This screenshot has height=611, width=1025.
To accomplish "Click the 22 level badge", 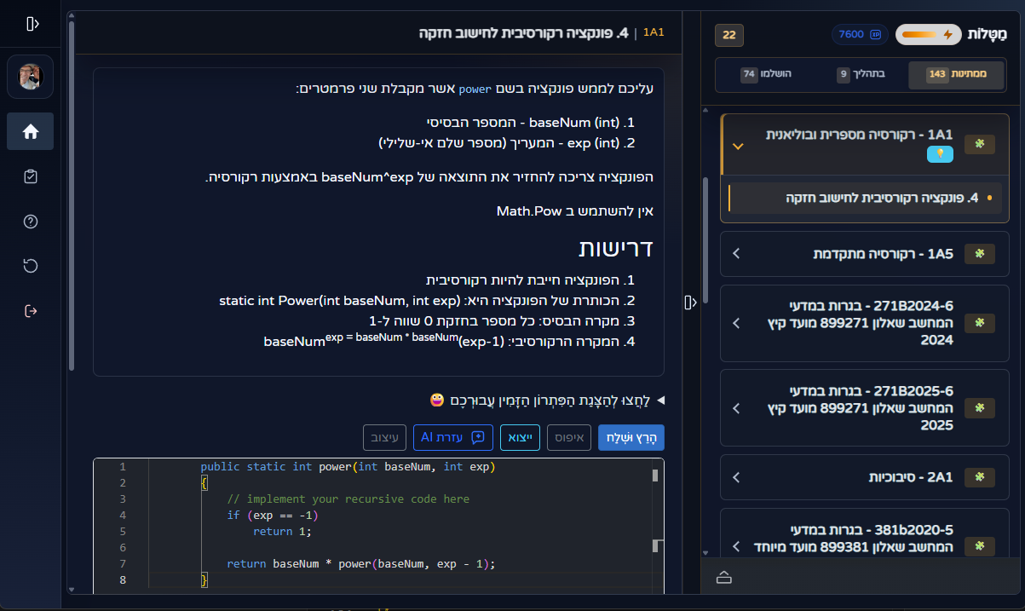I will coord(729,35).
